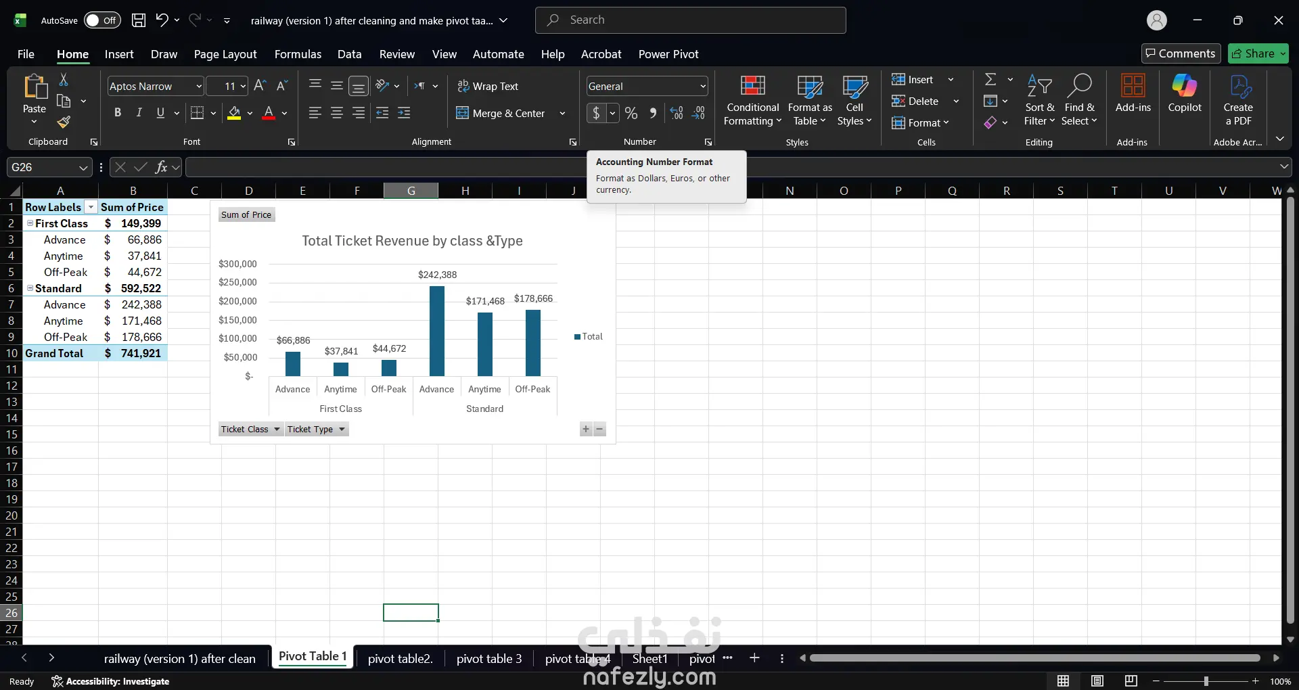Align text left icon
The height and width of the screenshot is (690, 1299).
(x=315, y=113)
